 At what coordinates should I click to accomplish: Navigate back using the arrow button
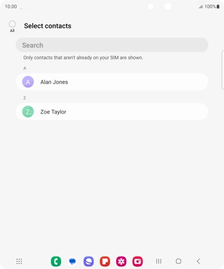pyautogui.click(x=199, y=261)
